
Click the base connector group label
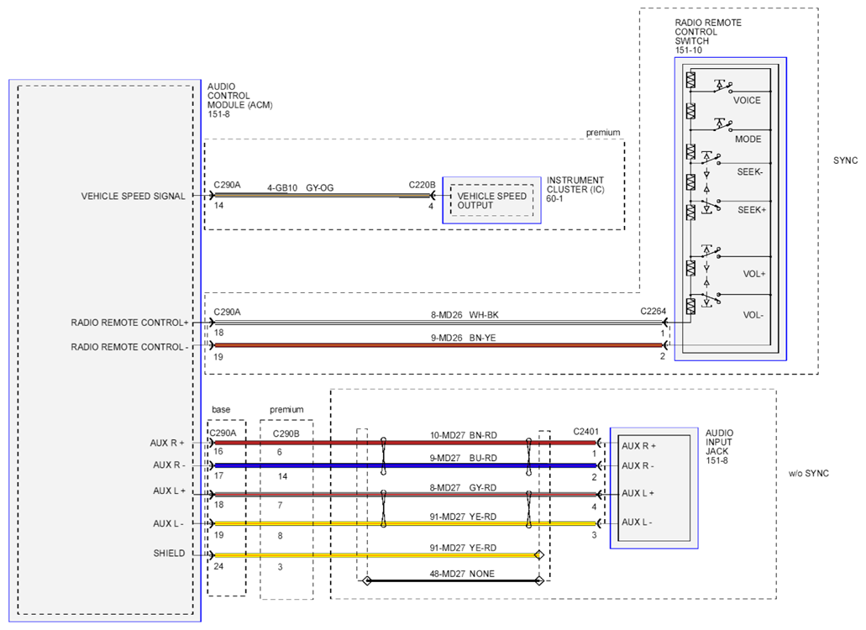tap(221, 410)
